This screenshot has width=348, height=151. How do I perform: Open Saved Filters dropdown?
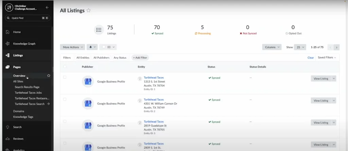[x=327, y=57]
